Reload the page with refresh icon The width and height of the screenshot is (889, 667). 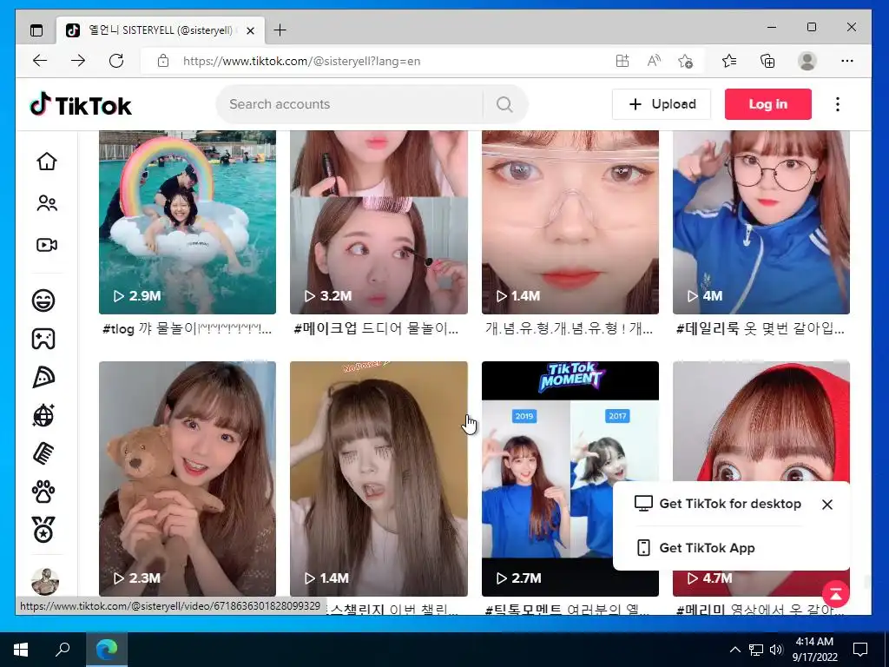click(x=116, y=61)
